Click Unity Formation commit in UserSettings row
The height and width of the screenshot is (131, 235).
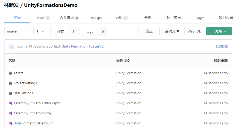pyautogui.click(x=129, y=93)
